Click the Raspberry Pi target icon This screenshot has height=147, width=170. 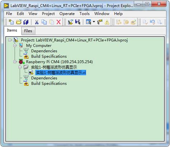pos(21,62)
